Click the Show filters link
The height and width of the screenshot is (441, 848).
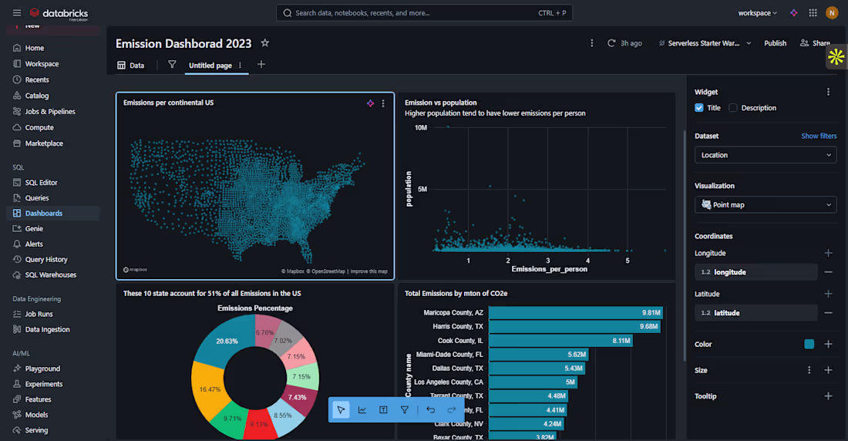click(x=819, y=136)
